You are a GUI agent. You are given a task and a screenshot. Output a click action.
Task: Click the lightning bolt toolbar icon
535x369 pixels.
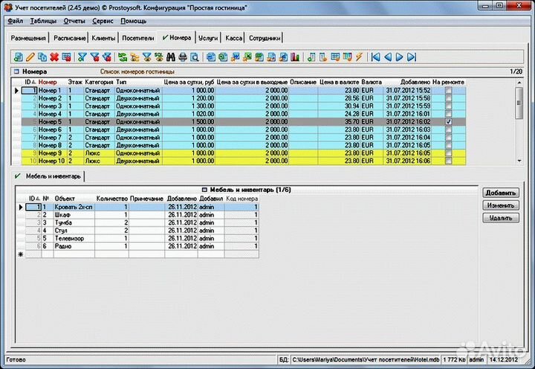(359, 57)
